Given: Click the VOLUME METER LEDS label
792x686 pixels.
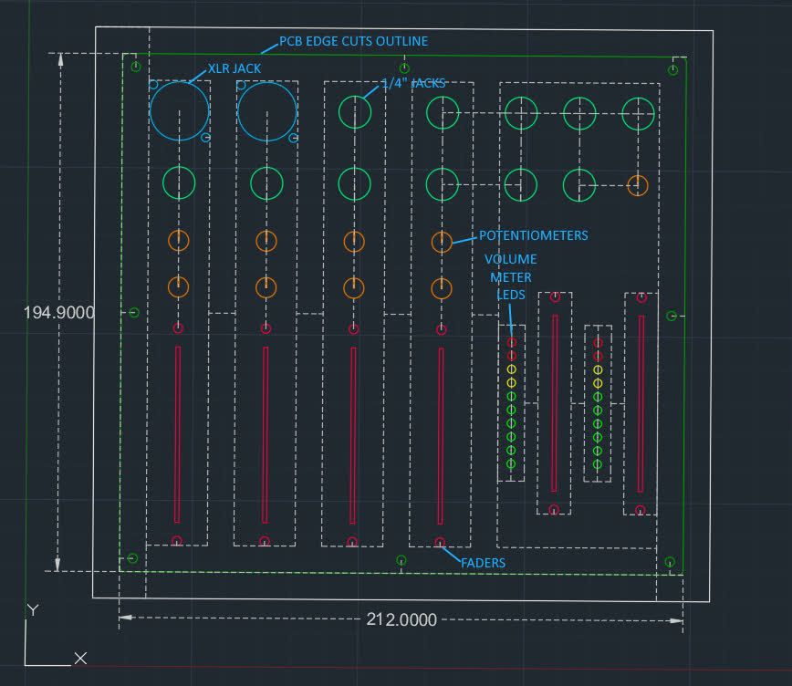Looking at the screenshot, I should (x=512, y=277).
